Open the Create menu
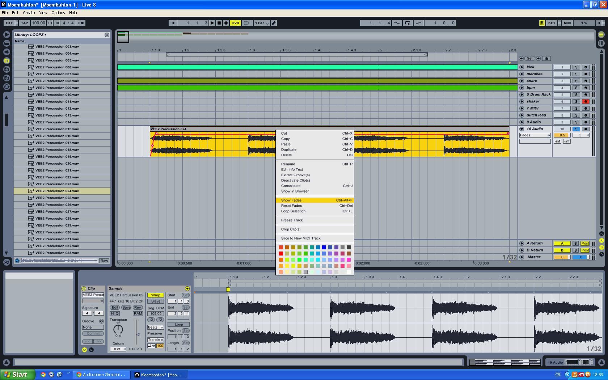This screenshot has width=608, height=380. pyautogui.click(x=29, y=13)
